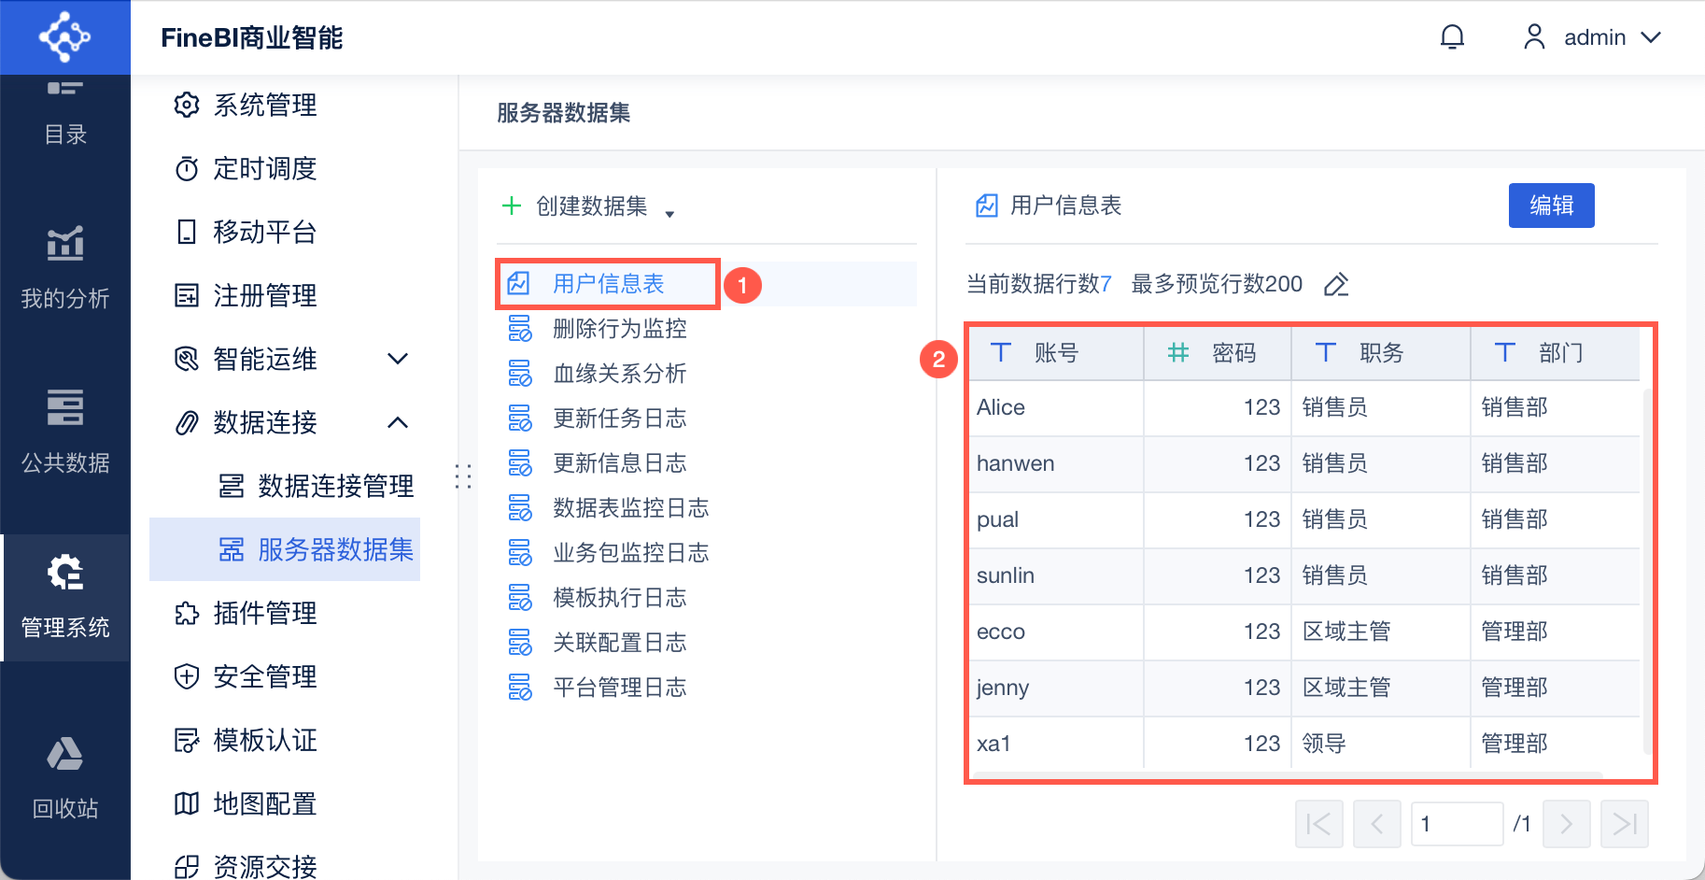The height and width of the screenshot is (880, 1705).
Task: Open the 数据连接管理 submenu item
Action: (x=334, y=486)
